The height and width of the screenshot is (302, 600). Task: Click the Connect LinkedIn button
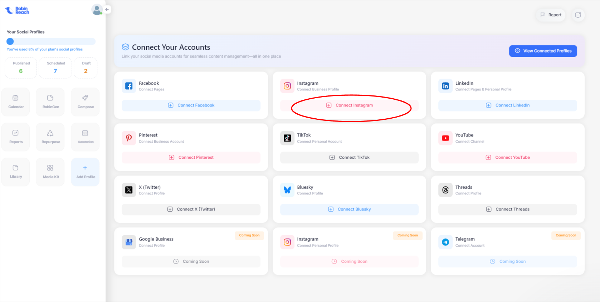pos(508,105)
